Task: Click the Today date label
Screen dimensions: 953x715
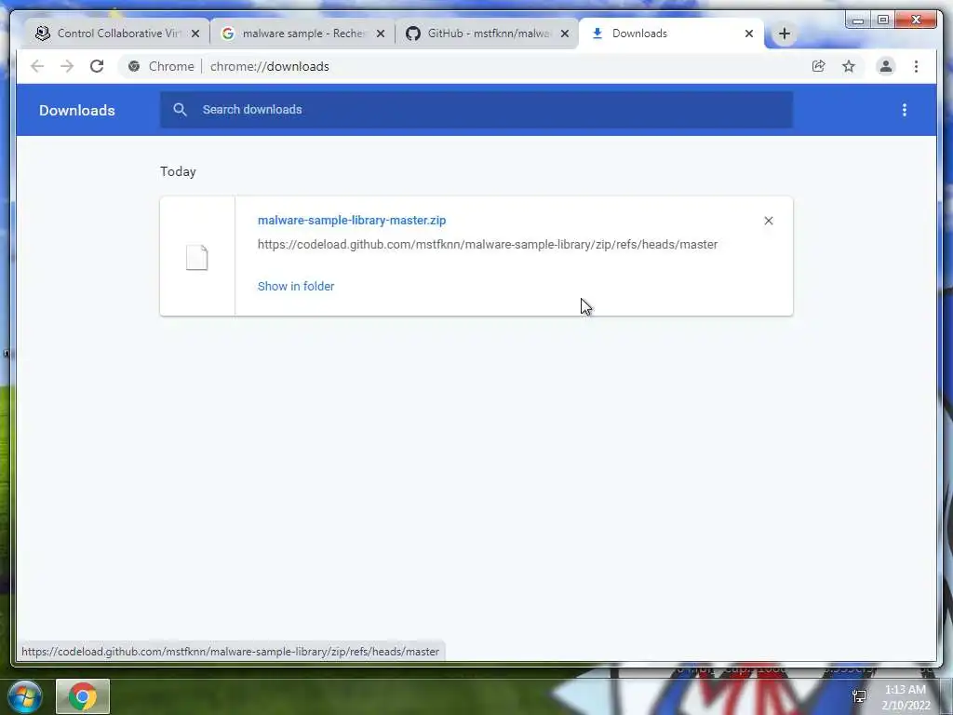Action: pos(178,171)
